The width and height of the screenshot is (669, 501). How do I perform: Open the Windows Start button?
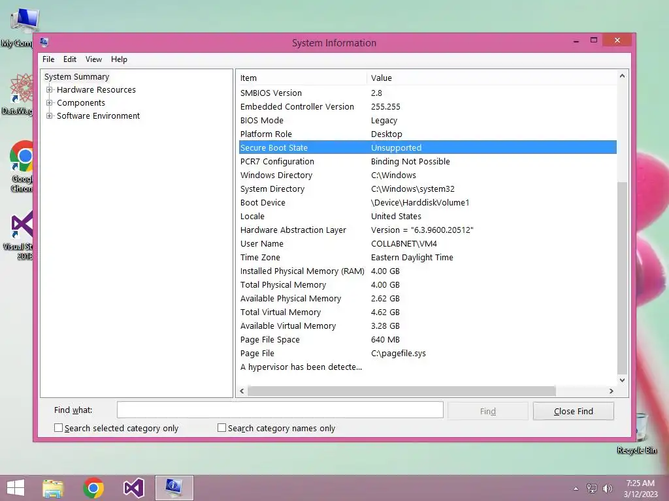click(16, 488)
